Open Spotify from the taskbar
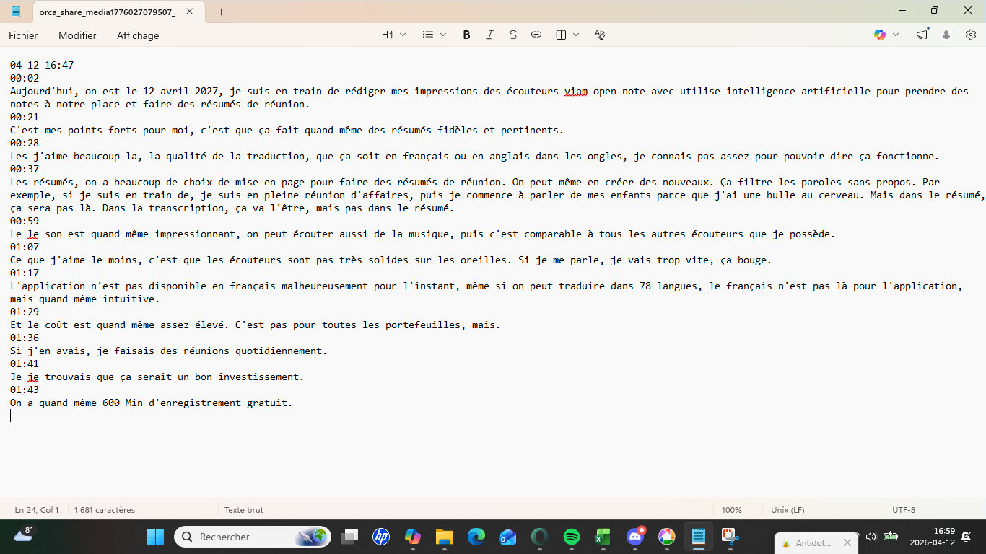The width and height of the screenshot is (986, 554). point(571,537)
